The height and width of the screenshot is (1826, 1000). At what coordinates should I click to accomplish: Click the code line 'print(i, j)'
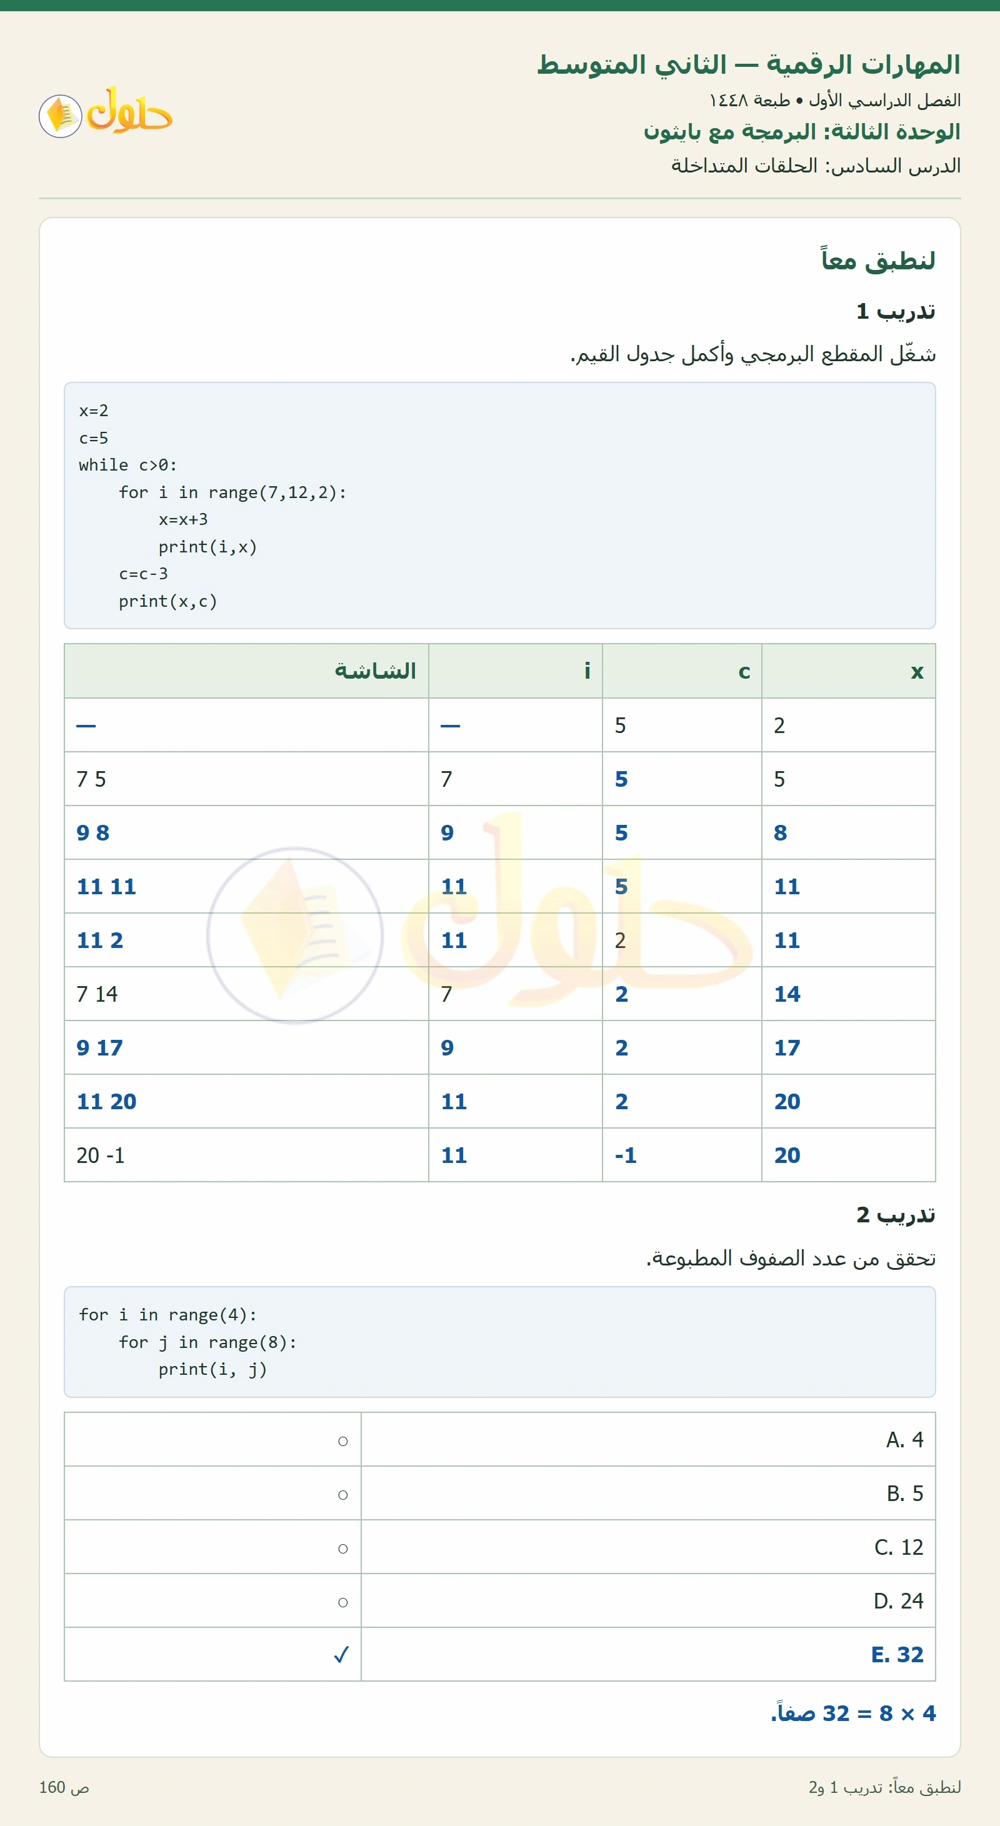tap(212, 1370)
